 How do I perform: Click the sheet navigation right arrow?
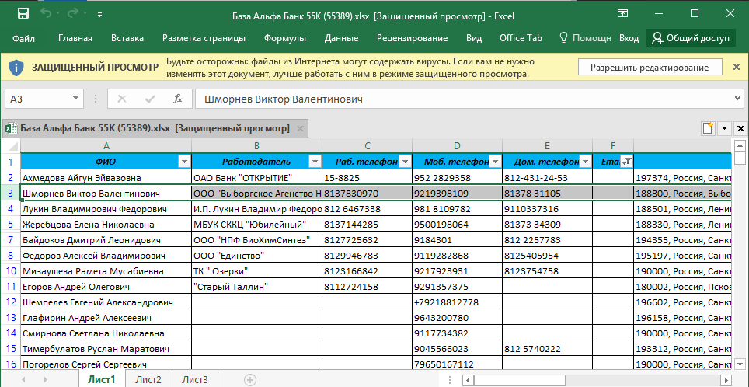coord(47,380)
